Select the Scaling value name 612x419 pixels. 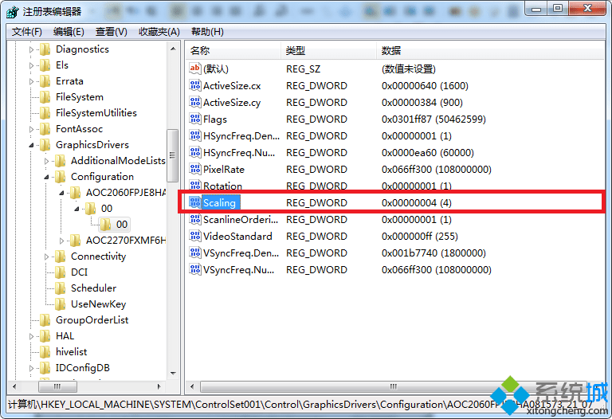pyautogui.click(x=219, y=202)
